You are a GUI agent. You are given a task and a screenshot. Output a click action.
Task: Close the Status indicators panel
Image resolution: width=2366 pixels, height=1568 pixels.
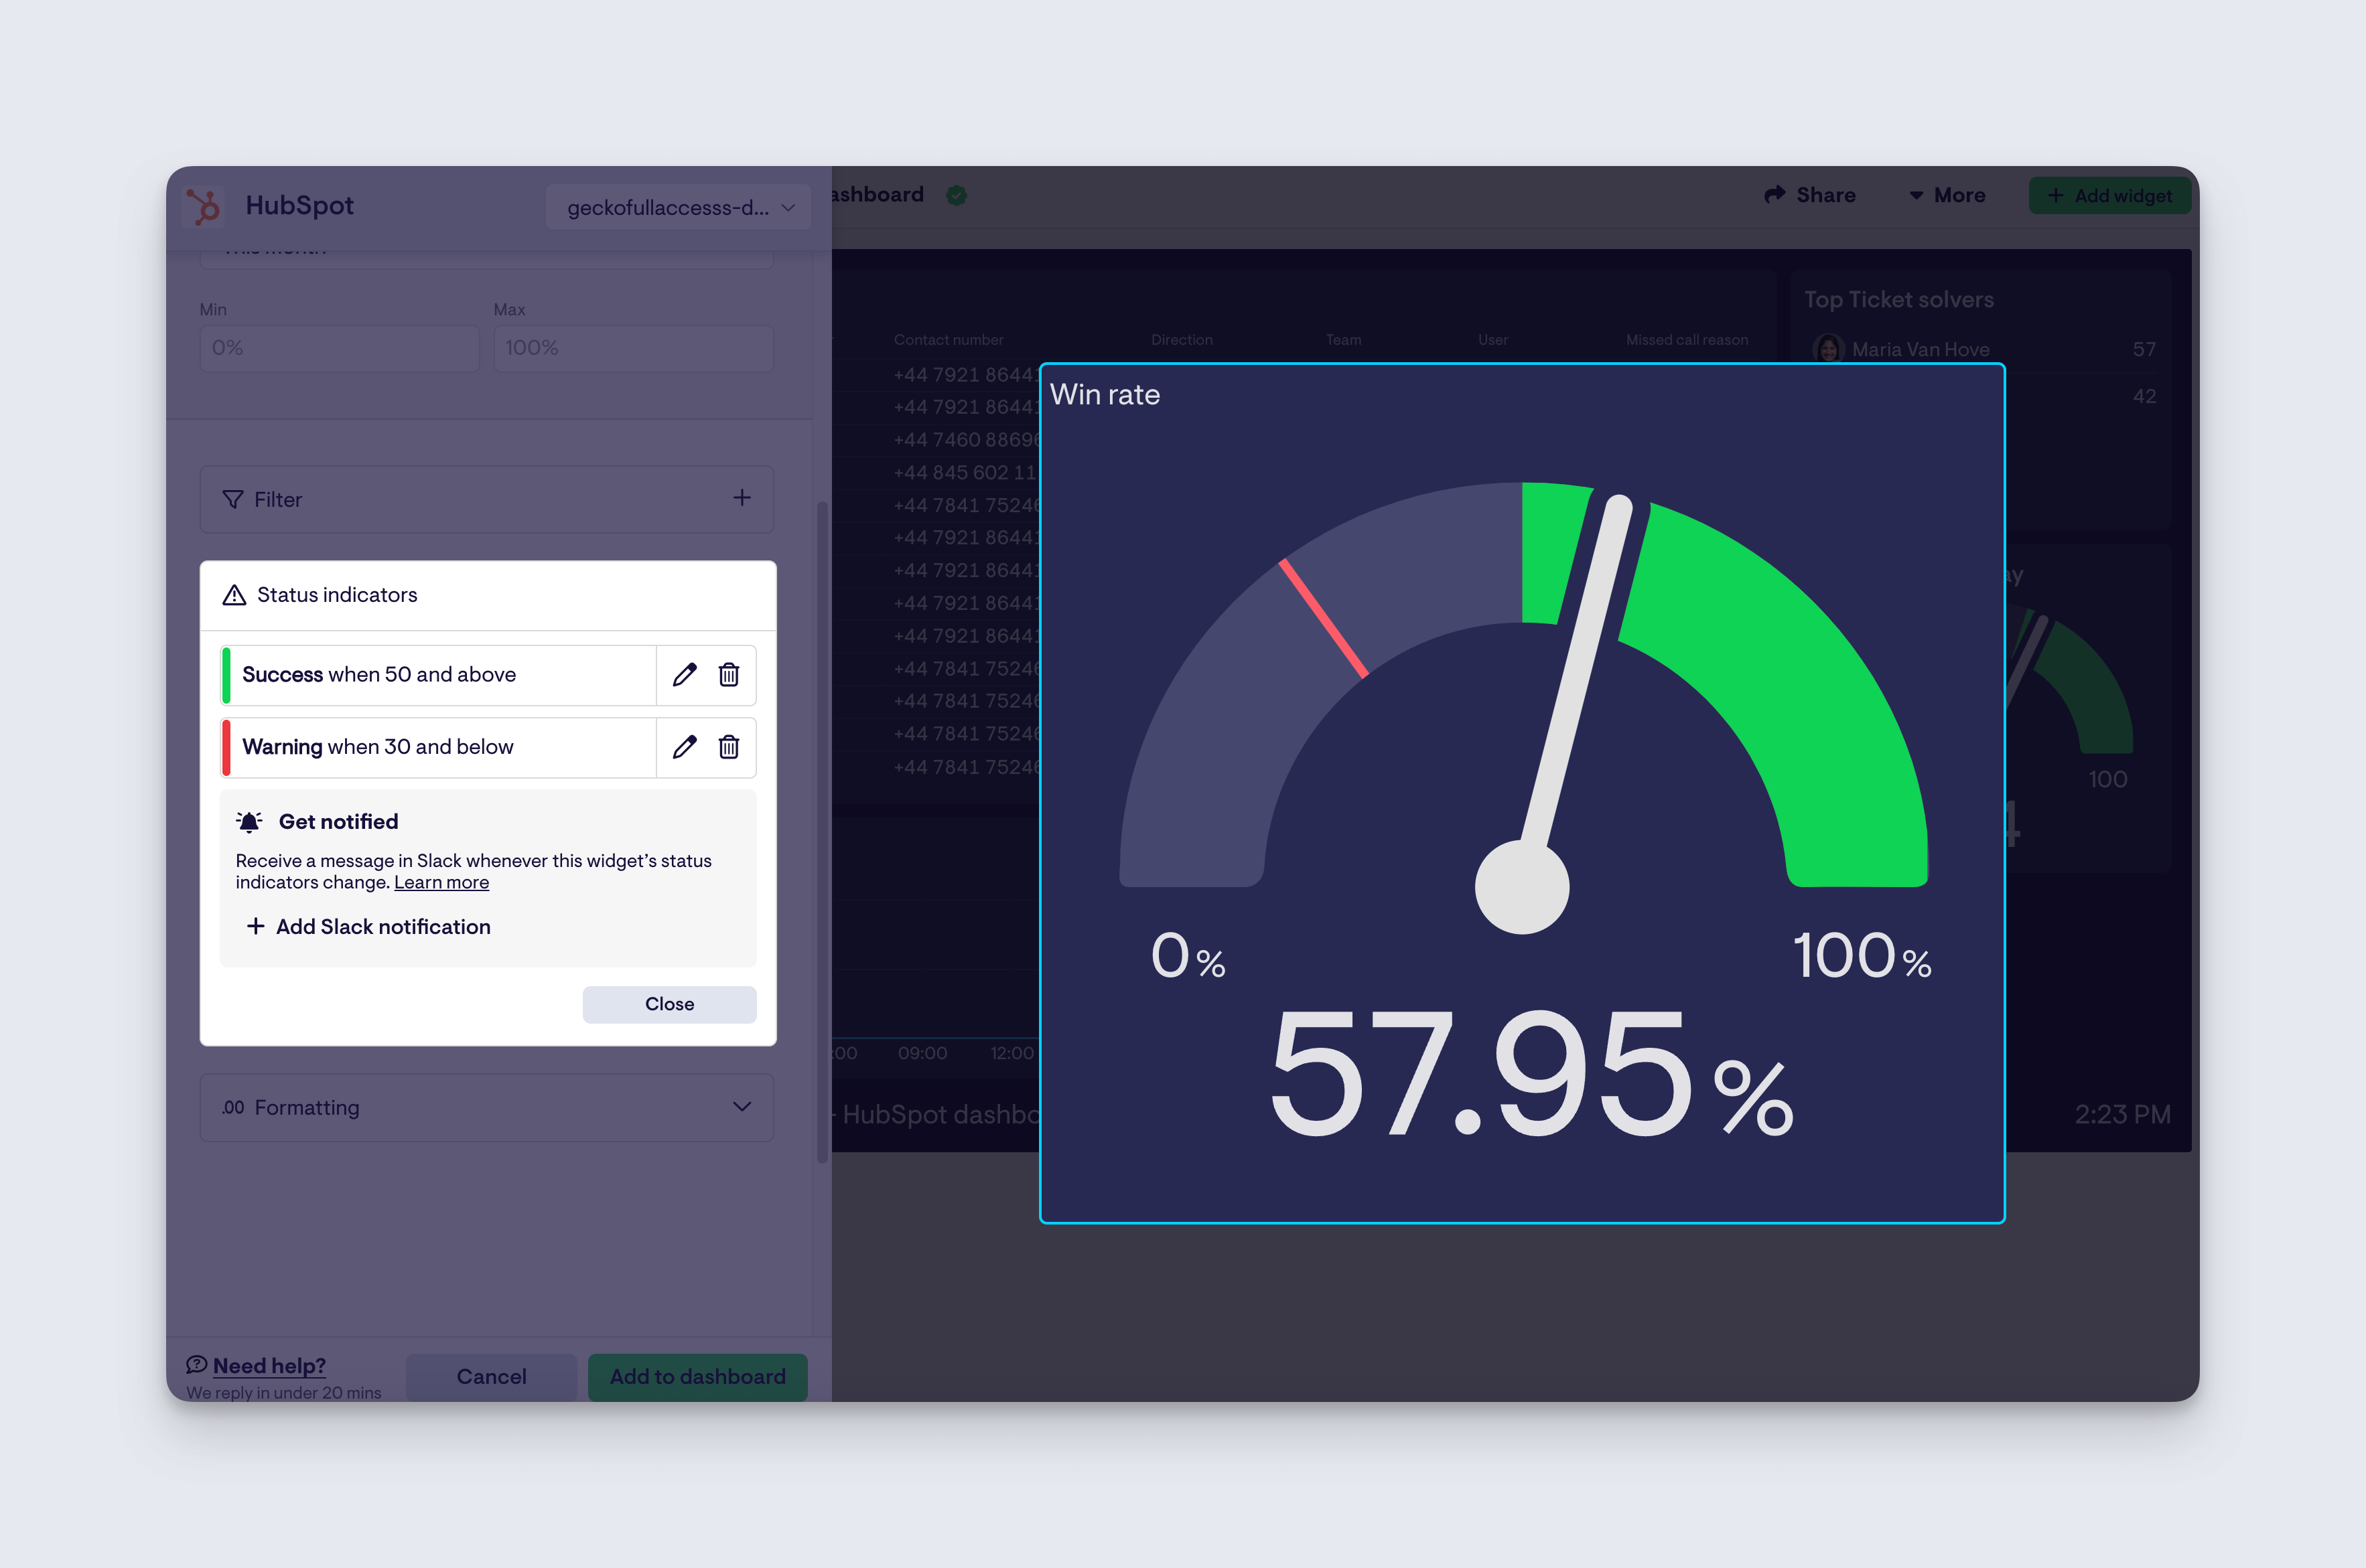coord(669,1004)
